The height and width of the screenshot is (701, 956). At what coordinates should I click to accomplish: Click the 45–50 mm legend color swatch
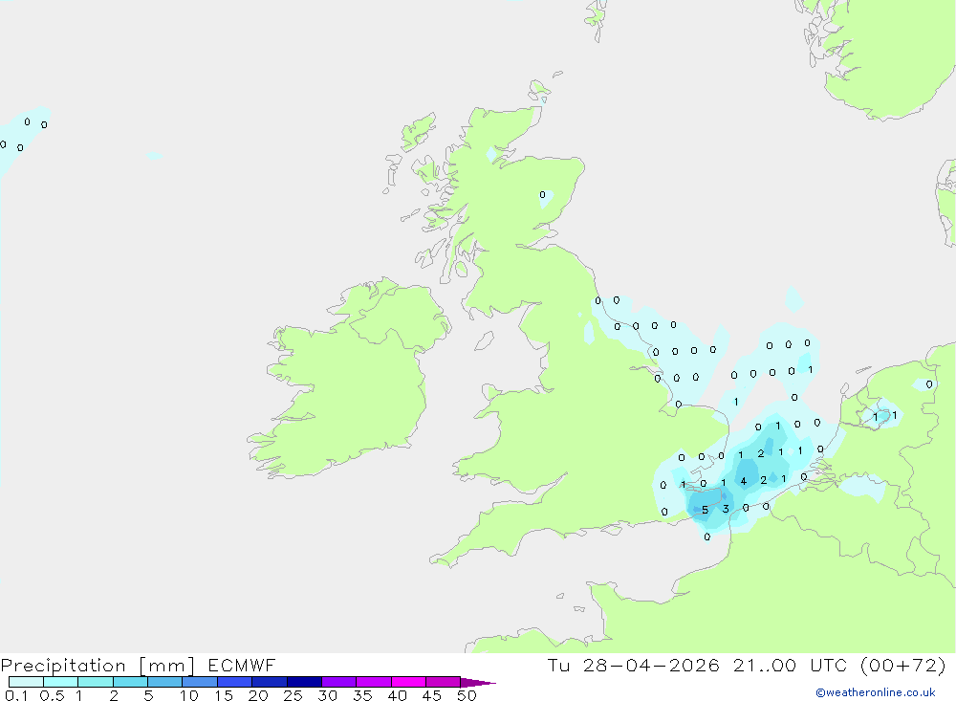point(444,682)
